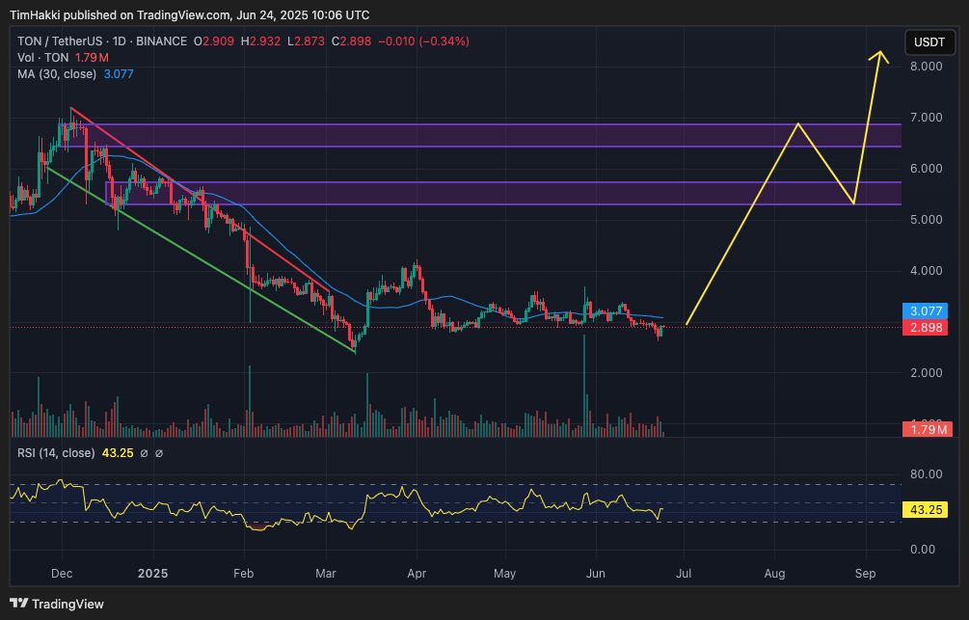
Task: Click the "Sep" label on the time axis
Action: [865, 574]
